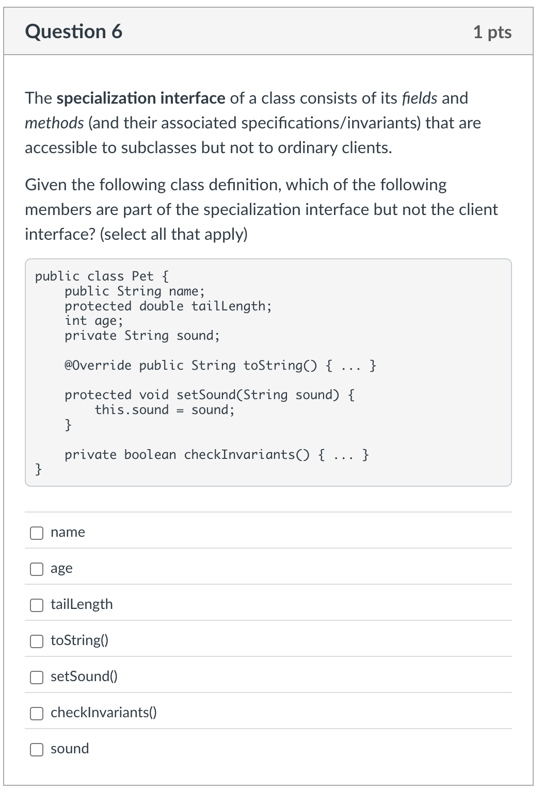Select the tailLength answer option label
The height and width of the screenshot is (792, 543).
(x=82, y=604)
